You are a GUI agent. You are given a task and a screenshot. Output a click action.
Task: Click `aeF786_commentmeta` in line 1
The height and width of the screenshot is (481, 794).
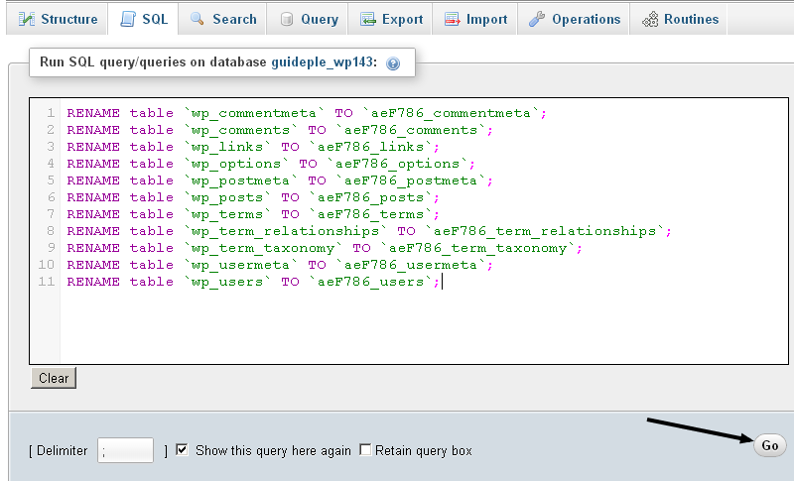[x=452, y=113]
